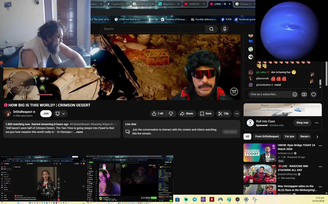Open Snipping Tool from the taskbar
The image size is (328, 204).
tap(255, 199)
